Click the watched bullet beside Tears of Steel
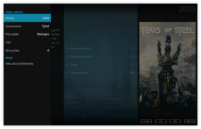The image size is (201, 129). point(68,73)
